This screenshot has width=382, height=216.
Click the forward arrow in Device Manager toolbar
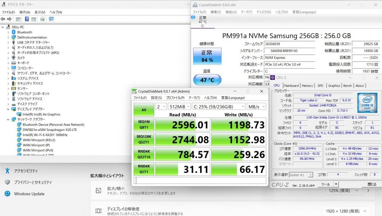pyautogui.click(x=9, y=19)
